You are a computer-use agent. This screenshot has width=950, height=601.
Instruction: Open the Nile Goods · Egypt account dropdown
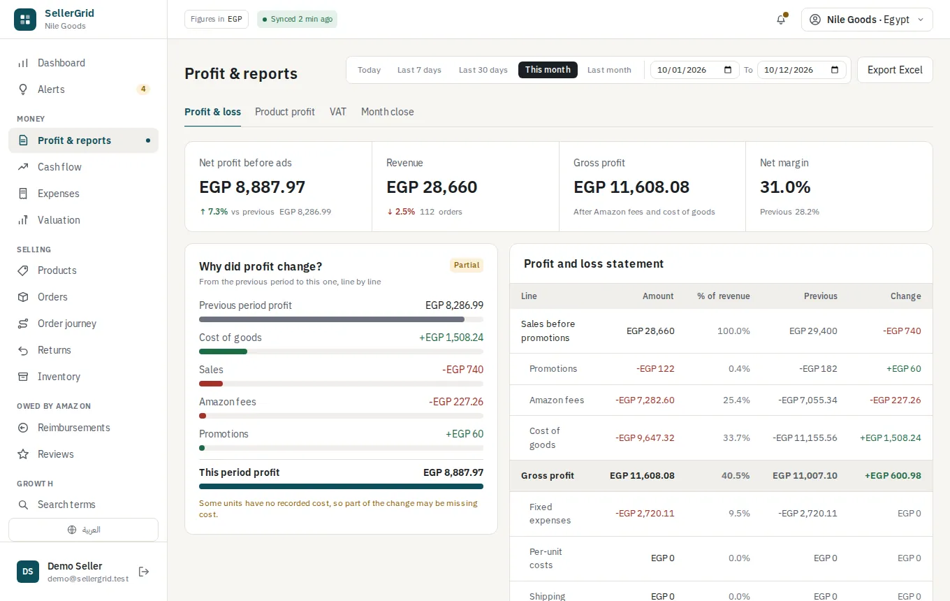tap(867, 20)
